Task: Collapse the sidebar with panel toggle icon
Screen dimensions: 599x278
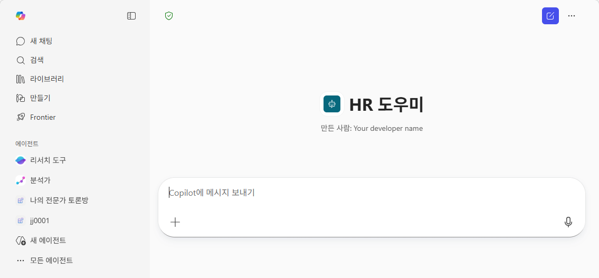Action: [x=131, y=16]
